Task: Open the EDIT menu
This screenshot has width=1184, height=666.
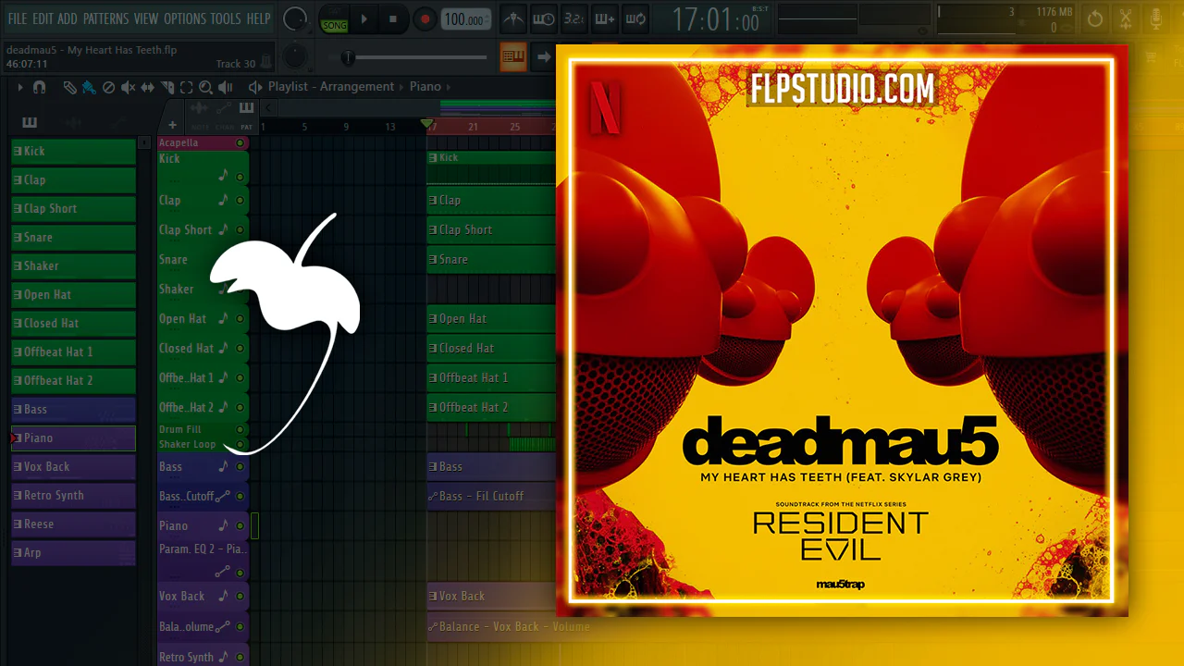Action: click(43, 18)
